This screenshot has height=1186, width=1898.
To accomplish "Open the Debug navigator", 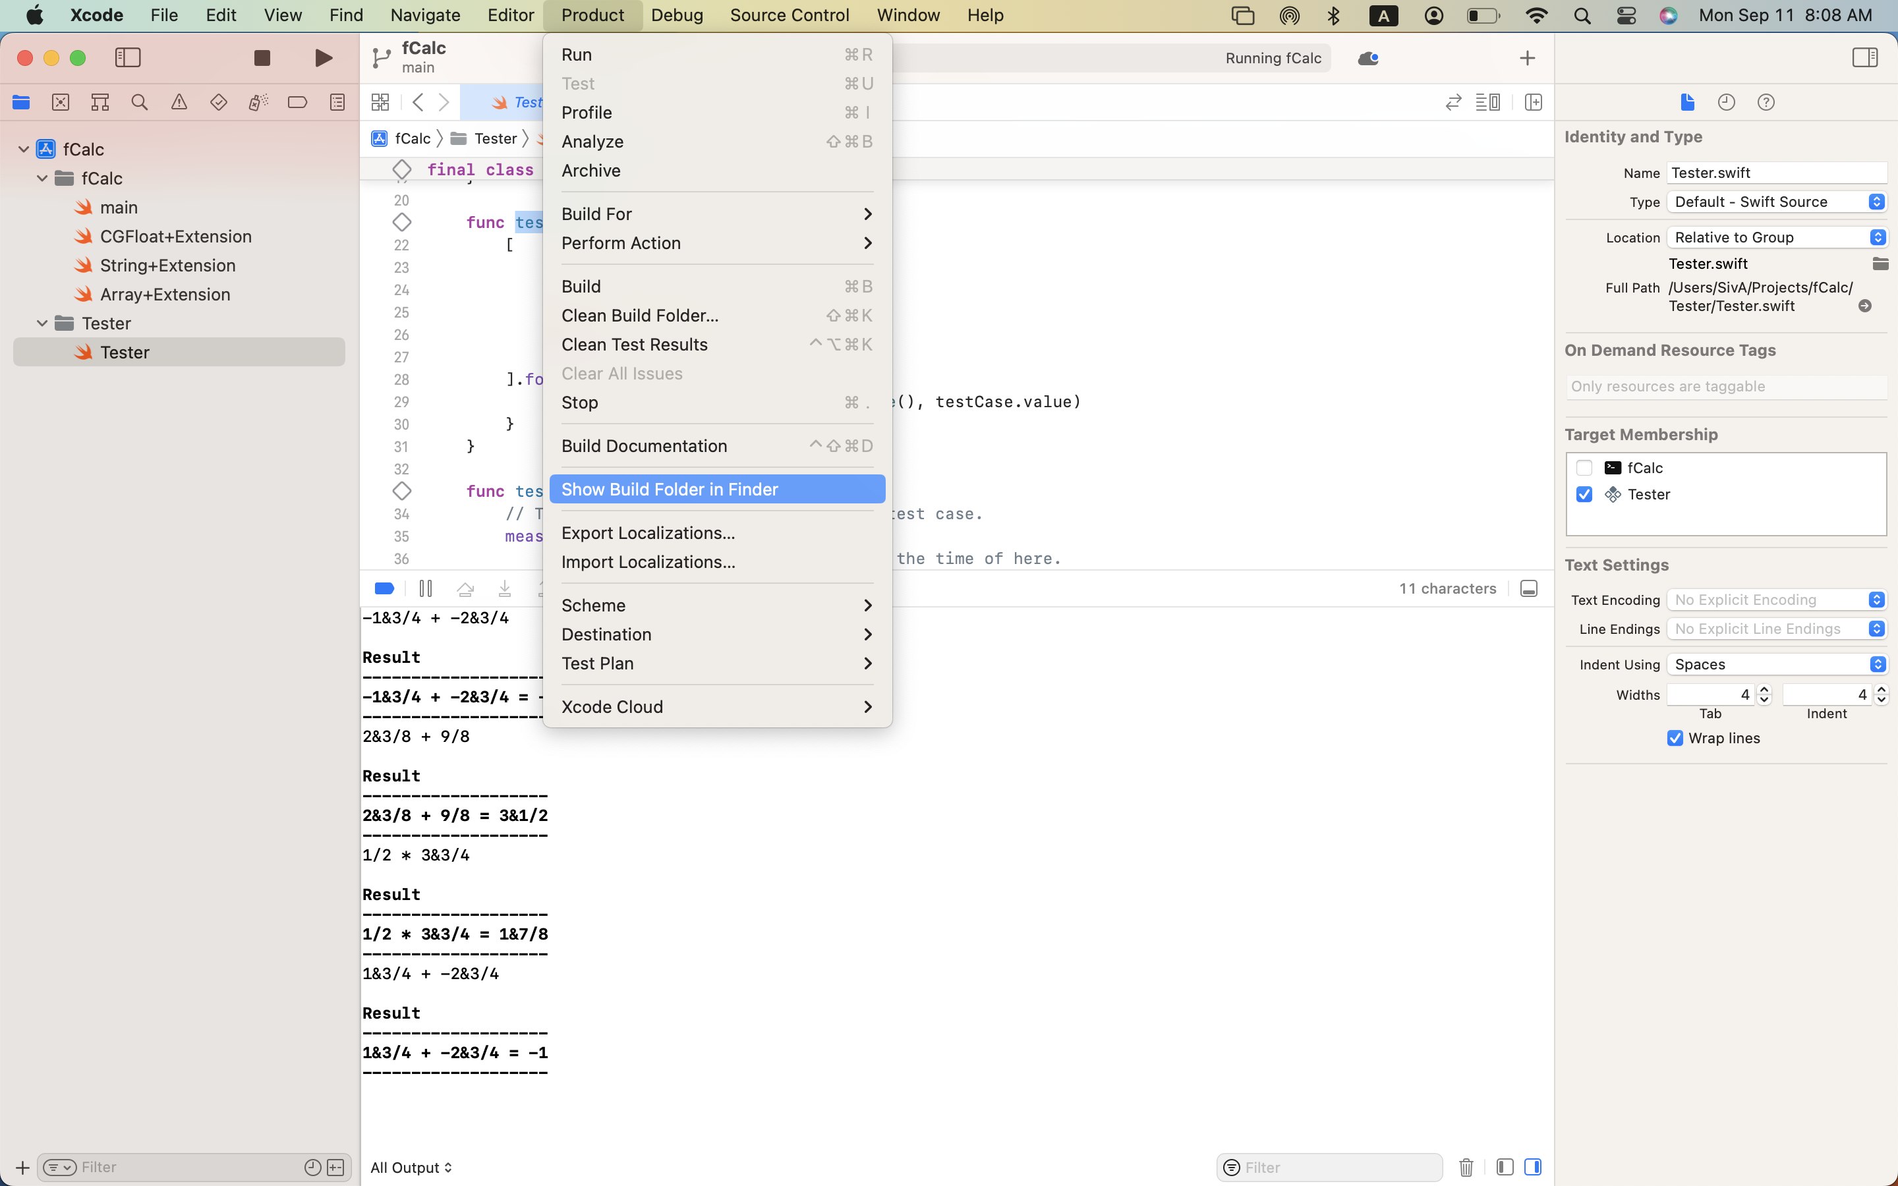I will tap(258, 102).
